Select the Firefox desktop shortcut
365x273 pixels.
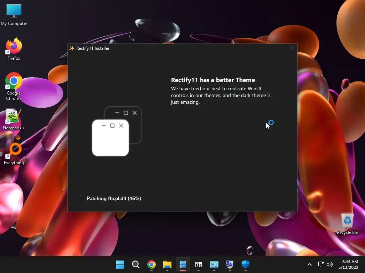pyautogui.click(x=14, y=49)
